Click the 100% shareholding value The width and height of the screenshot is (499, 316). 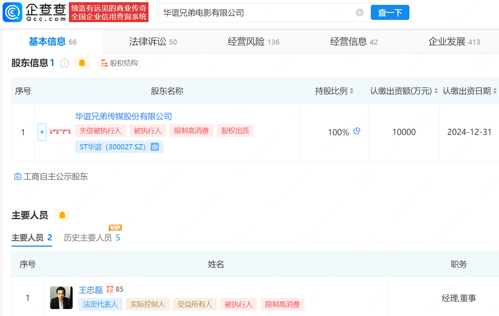338,132
